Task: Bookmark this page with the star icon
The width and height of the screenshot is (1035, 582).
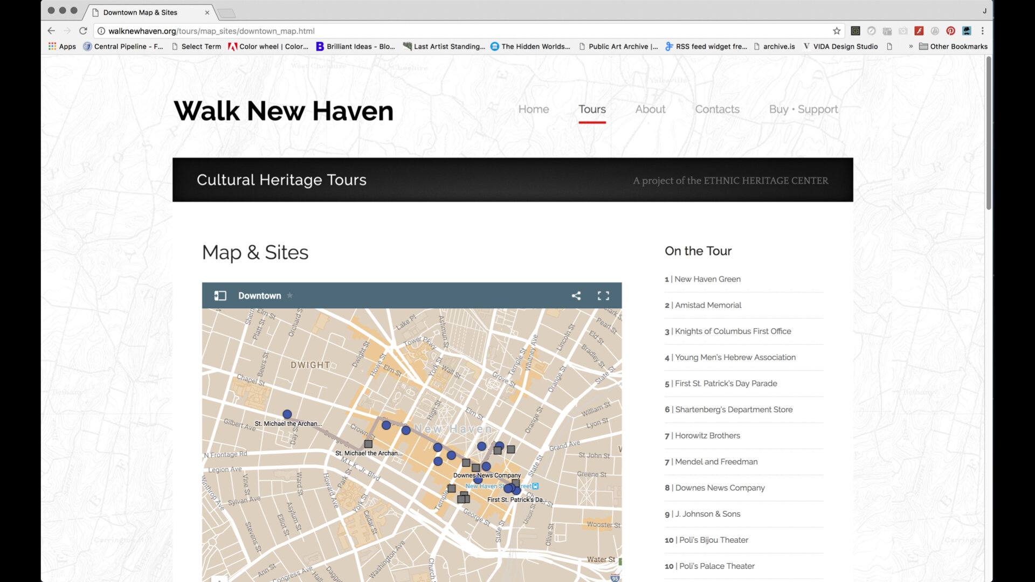Action: pyautogui.click(x=837, y=31)
